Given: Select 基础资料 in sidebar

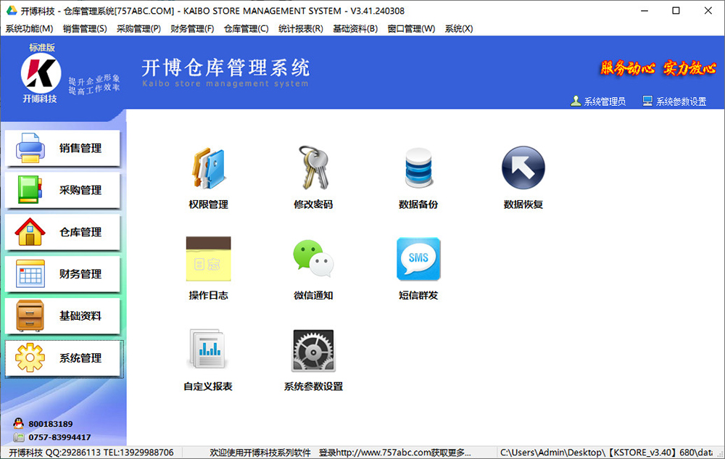Looking at the screenshot, I should tap(62, 316).
